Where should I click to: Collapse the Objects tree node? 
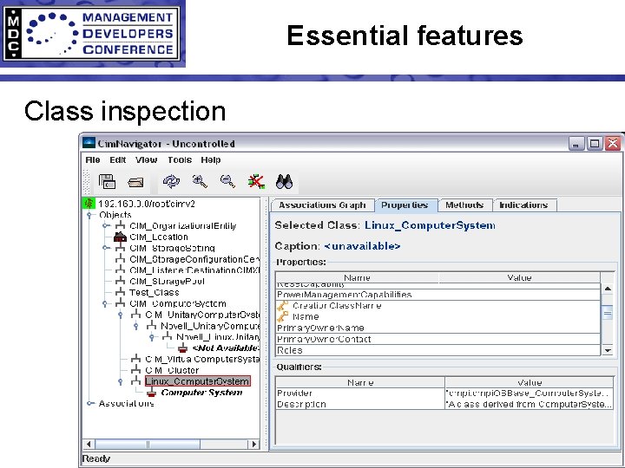89,215
